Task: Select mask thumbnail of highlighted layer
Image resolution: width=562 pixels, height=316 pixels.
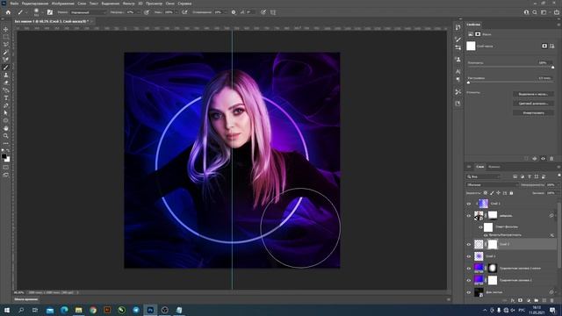Action: click(493, 244)
